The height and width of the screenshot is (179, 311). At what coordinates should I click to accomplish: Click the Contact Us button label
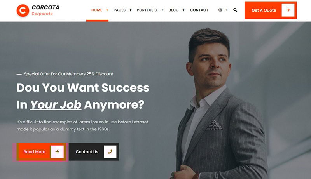87,152
